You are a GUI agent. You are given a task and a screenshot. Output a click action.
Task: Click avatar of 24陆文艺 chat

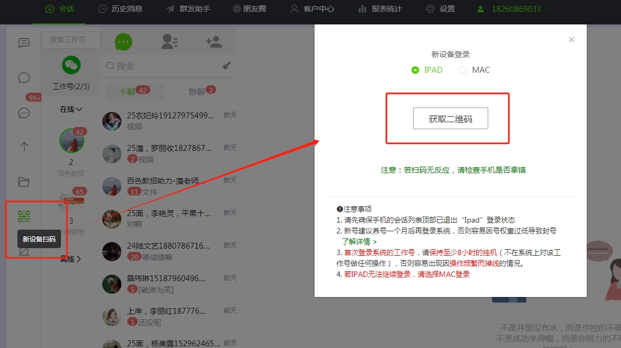pyautogui.click(x=112, y=251)
